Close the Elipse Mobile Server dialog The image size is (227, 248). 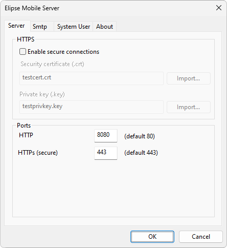coord(219,8)
